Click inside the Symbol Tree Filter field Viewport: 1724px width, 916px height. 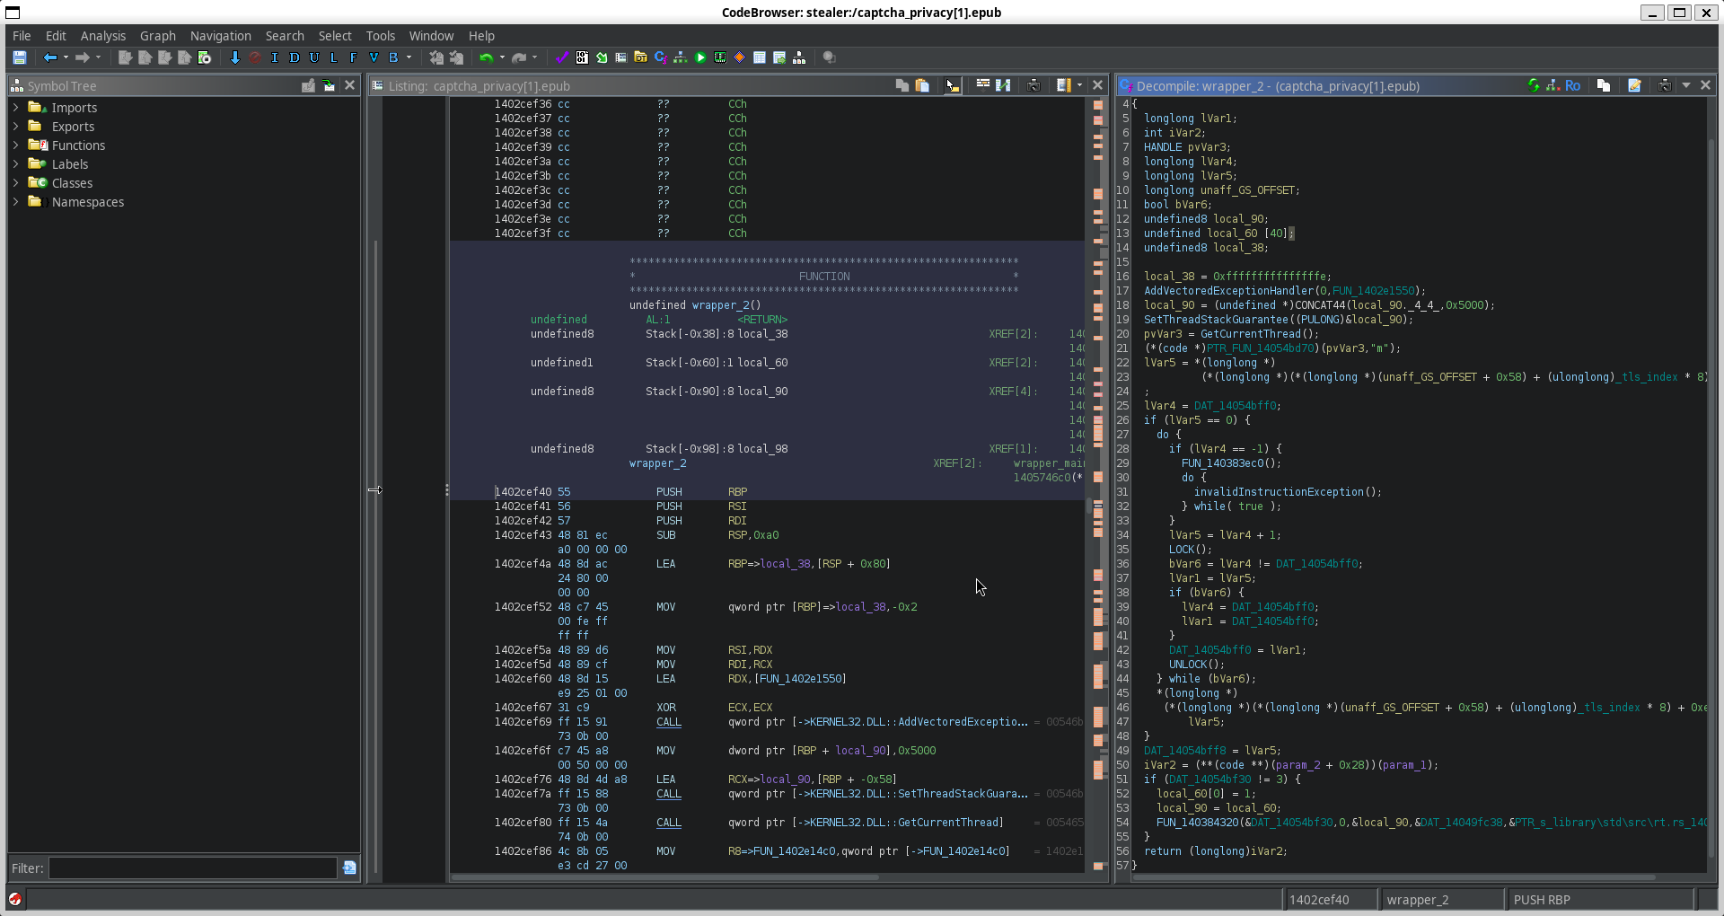(x=192, y=868)
